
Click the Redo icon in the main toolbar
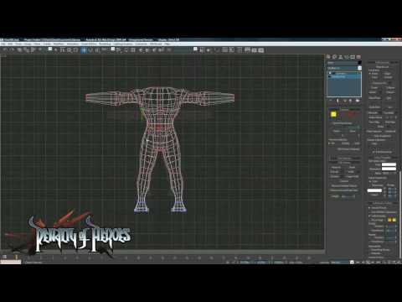tap(12, 50)
